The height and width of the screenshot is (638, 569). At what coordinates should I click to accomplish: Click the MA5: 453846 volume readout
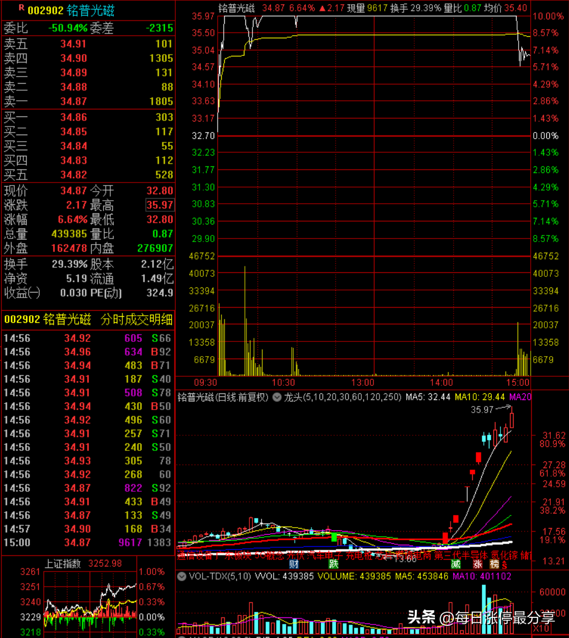pos(422,576)
